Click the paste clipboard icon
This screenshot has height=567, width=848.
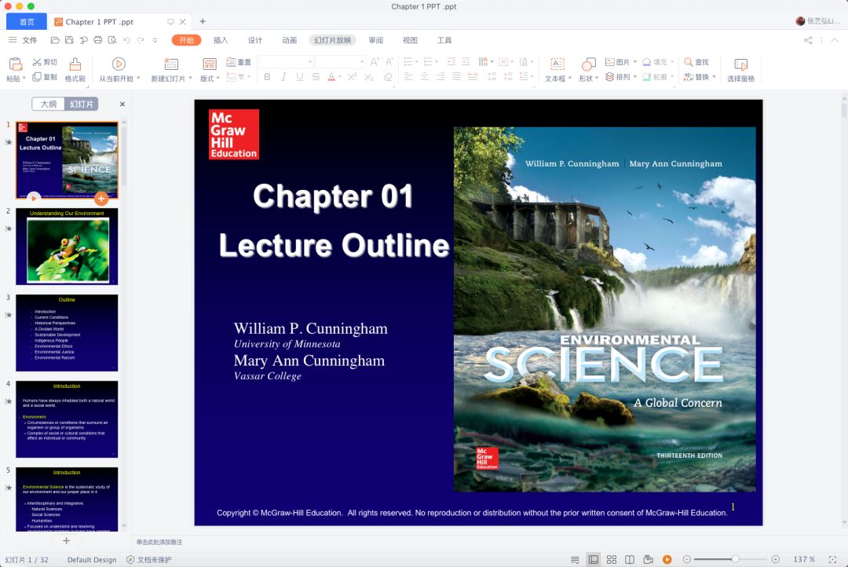tap(15, 64)
